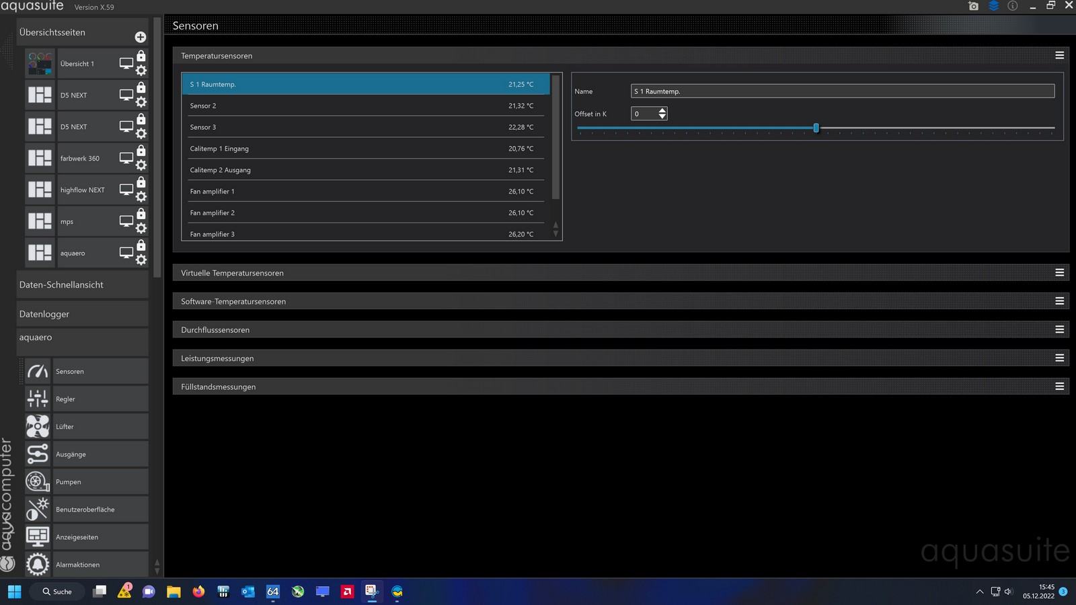This screenshot has height=605, width=1076.
Task: Click sensor list scrollbar
Action: point(555,137)
